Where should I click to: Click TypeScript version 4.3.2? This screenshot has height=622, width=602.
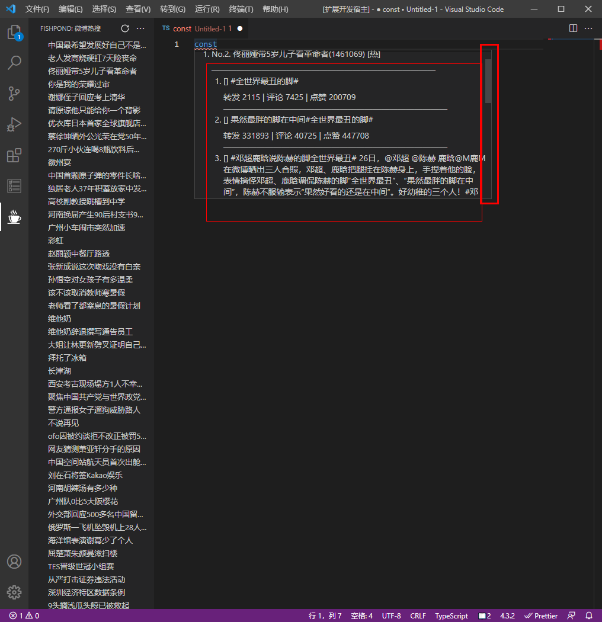pos(507,615)
